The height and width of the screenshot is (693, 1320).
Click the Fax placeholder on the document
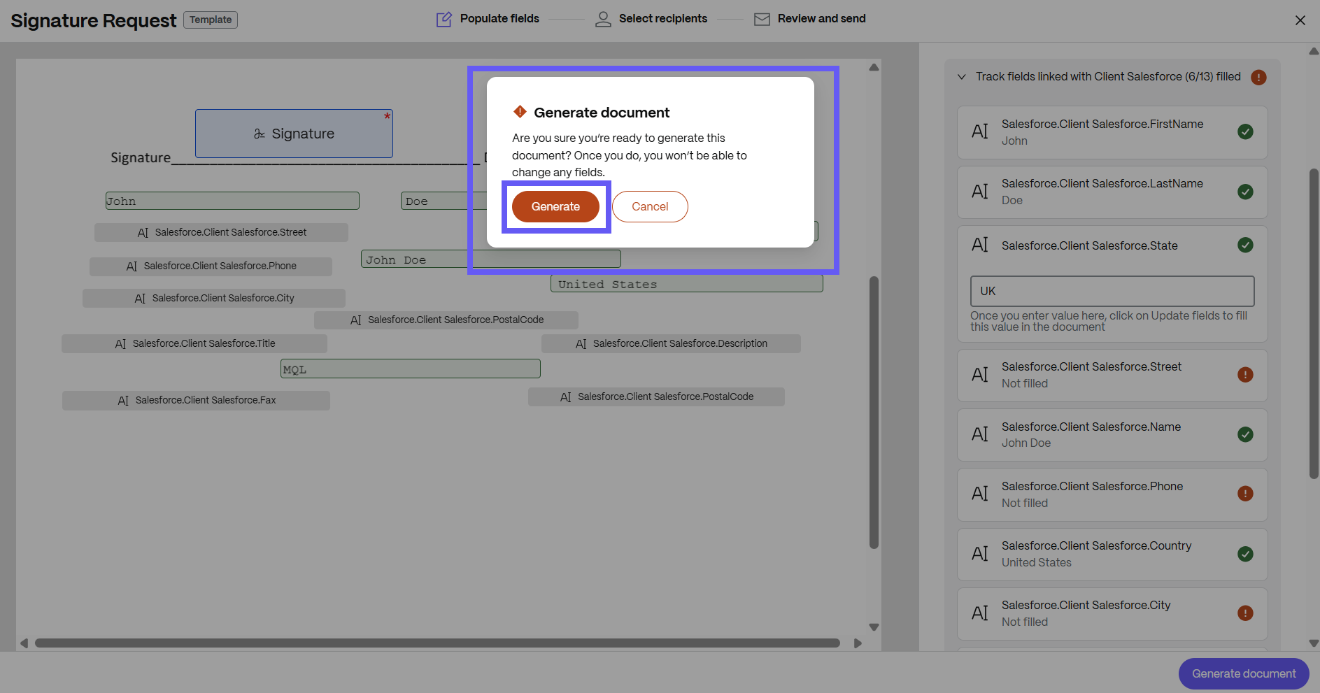pyautogui.click(x=196, y=400)
